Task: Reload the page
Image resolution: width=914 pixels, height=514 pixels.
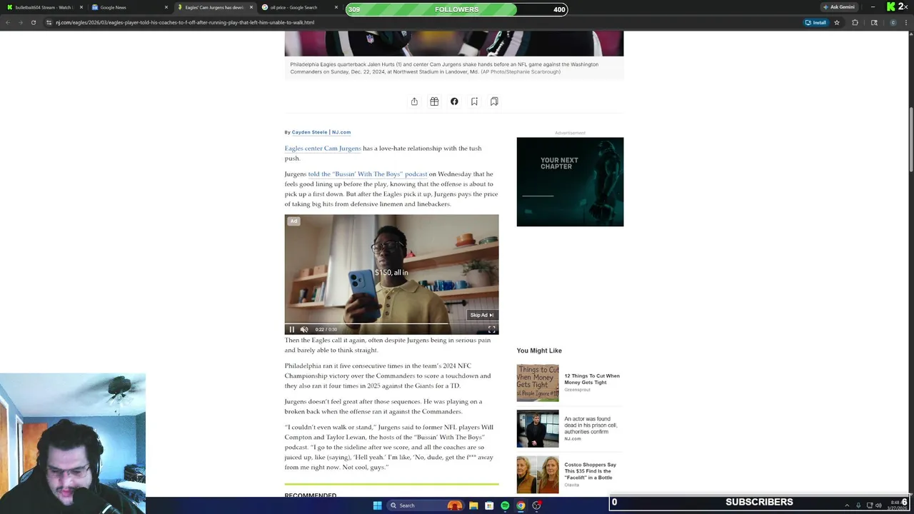Action: coord(34,22)
